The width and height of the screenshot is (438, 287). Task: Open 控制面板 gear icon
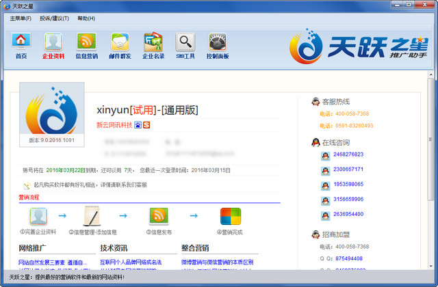218,42
